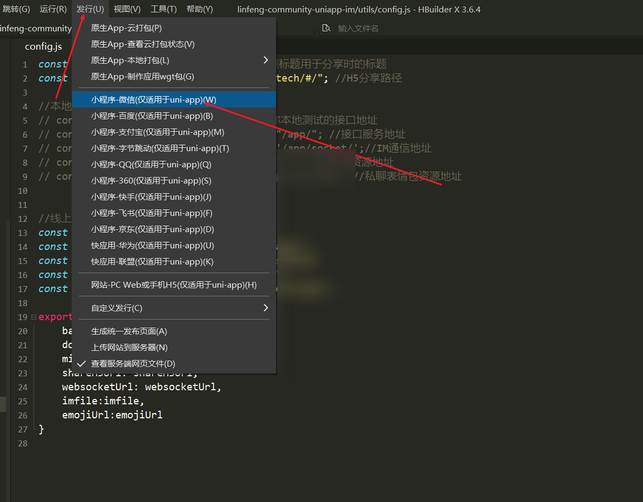643x502 pixels.
Task: Select 生成统一发布页面(A)
Action: pyautogui.click(x=174, y=331)
